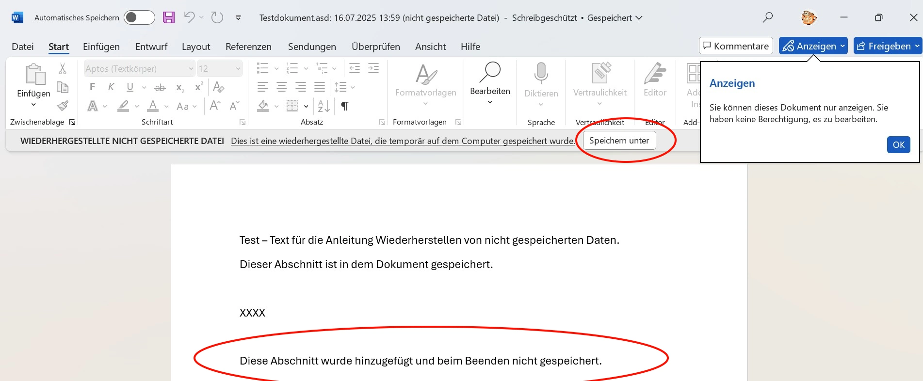The height and width of the screenshot is (381, 923).
Task: Open the Datei menu
Action: tap(23, 47)
